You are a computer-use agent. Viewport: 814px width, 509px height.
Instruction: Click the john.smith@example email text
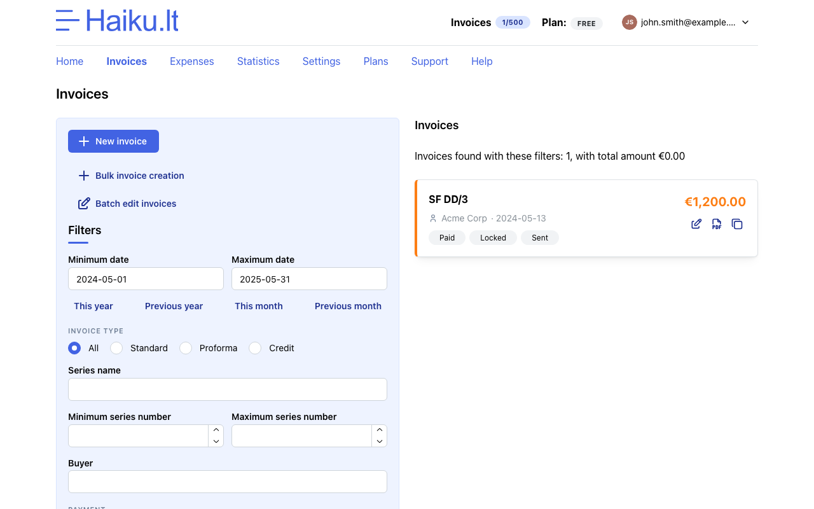coord(688,22)
